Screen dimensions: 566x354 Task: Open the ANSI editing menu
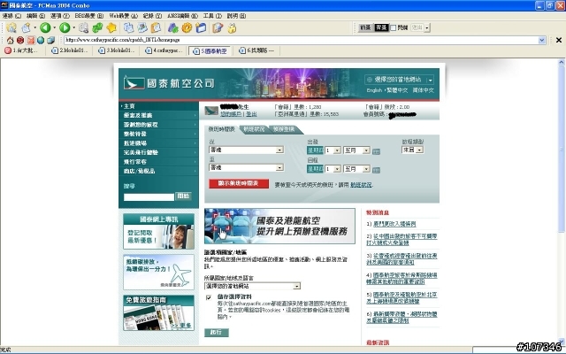182,16
